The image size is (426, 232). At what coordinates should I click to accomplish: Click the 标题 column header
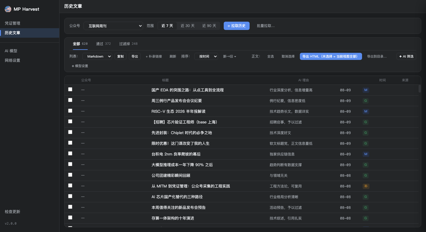[165, 80]
